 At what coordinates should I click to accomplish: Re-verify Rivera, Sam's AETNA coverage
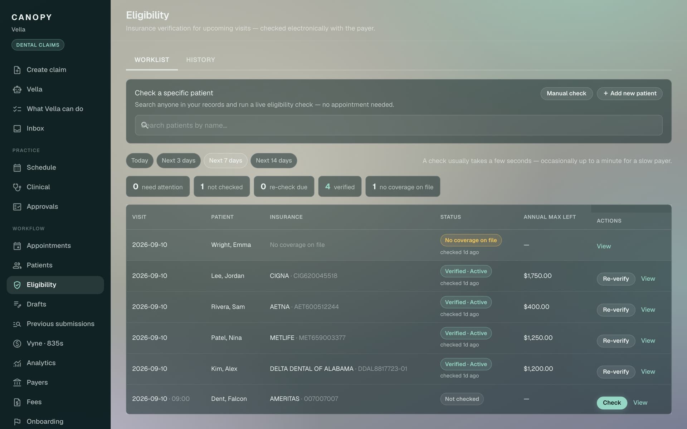coord(616,310)
